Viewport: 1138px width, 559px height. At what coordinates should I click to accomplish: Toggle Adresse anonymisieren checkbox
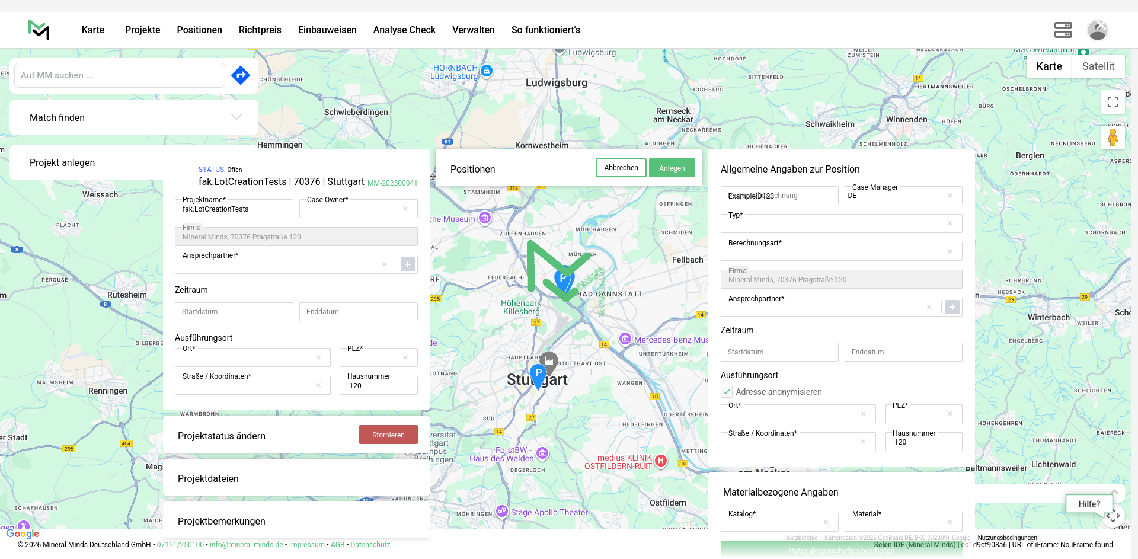(727, 392)
